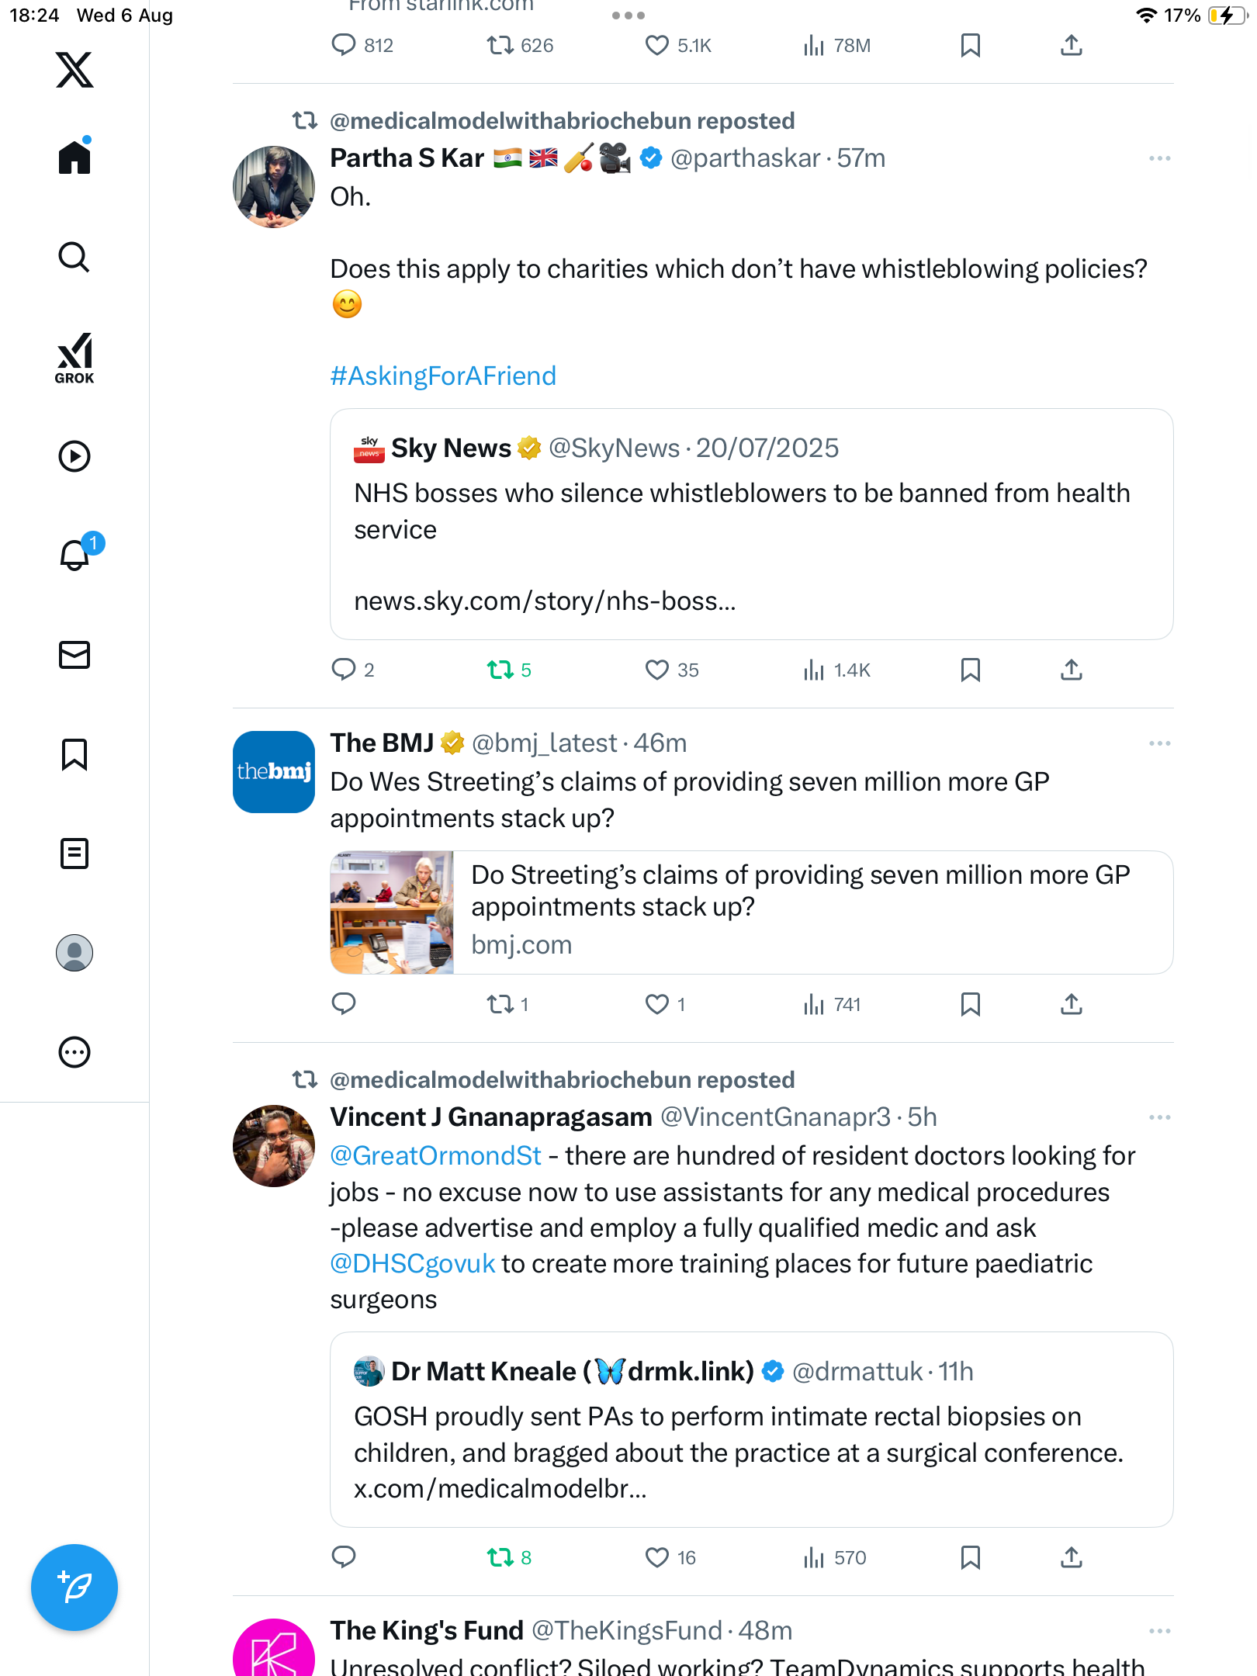Go to Home feed icon

[x=74, y=157]
